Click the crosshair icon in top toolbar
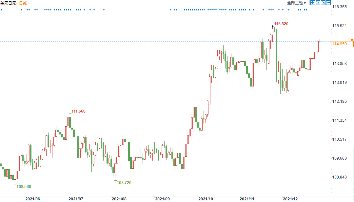Image resolution: width=354 pixels, height=202 pixels. pos(312,3)
